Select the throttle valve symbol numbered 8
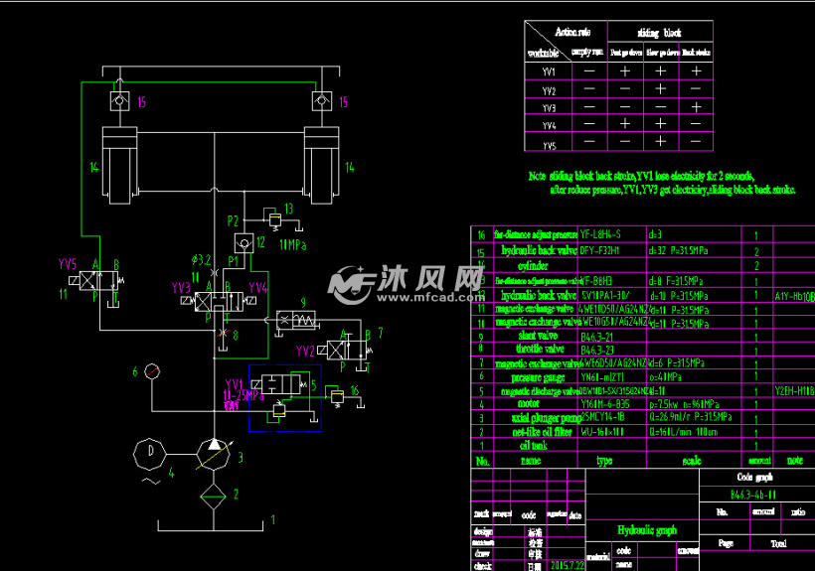The image size is (815, 571). point(223,333)
